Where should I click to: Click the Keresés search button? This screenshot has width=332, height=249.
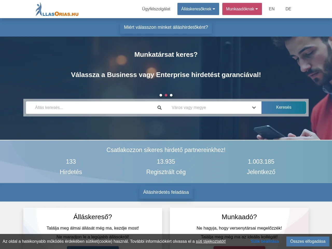pyautogui.click(x=284, y=107)
